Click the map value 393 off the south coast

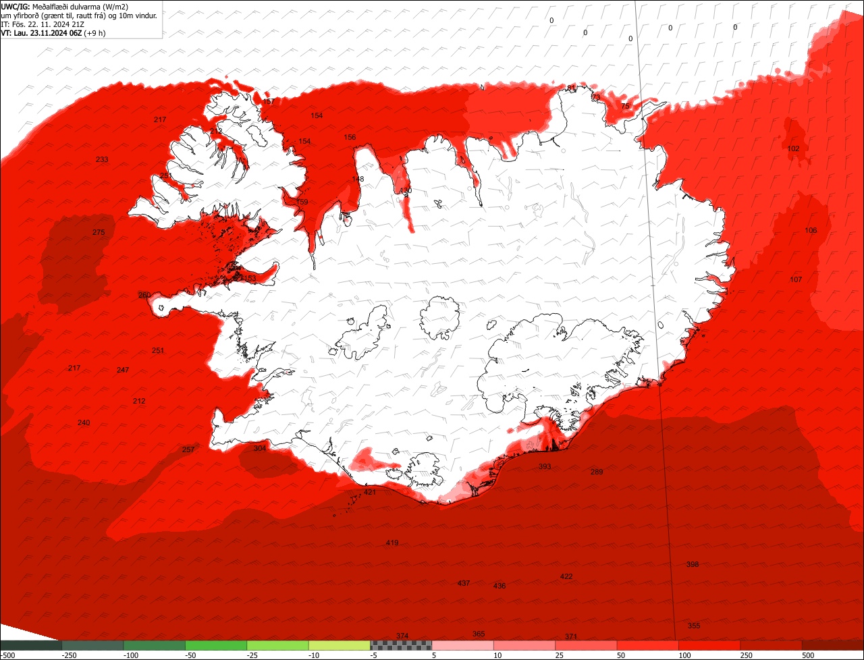545,467
